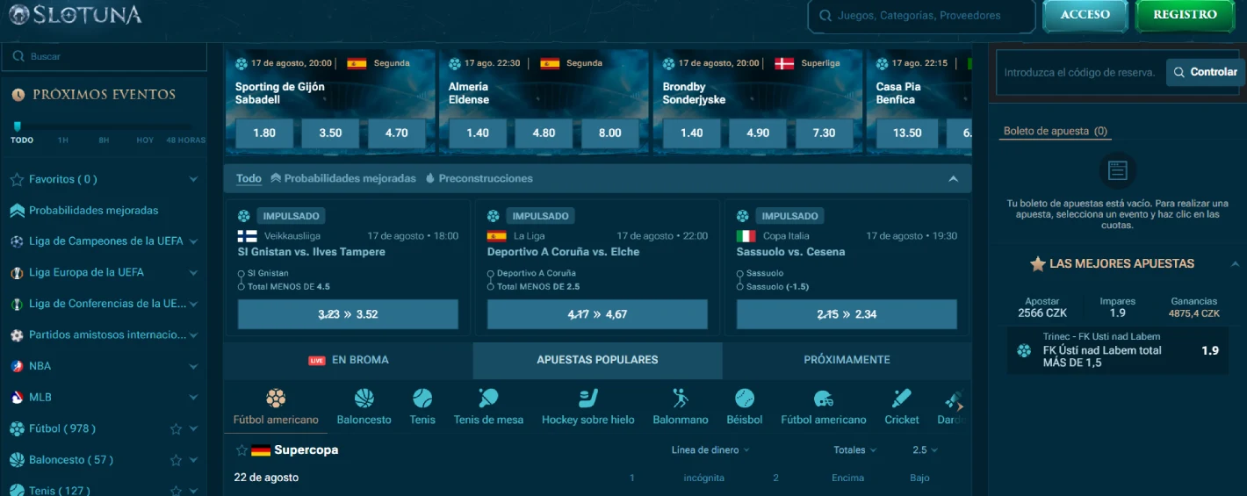
Task: Switch to Apuestas Populares tab
Action: click(597, 360)
